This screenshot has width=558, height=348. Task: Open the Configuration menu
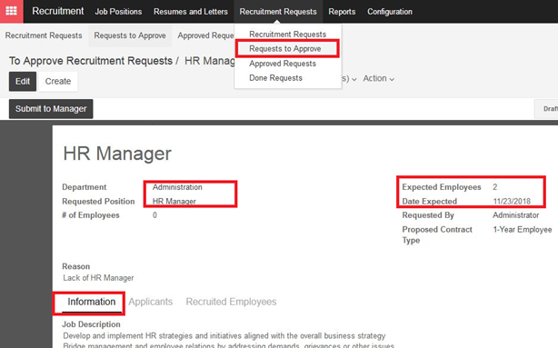point(390,12)
